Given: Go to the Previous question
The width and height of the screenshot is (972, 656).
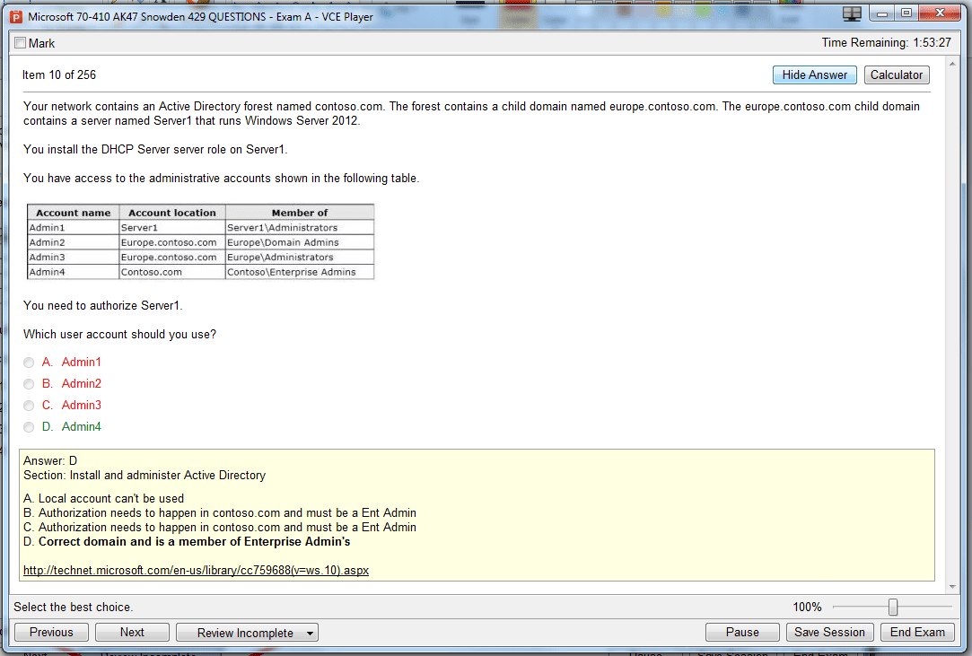Looking at the screenshot, I should point(51,633).
